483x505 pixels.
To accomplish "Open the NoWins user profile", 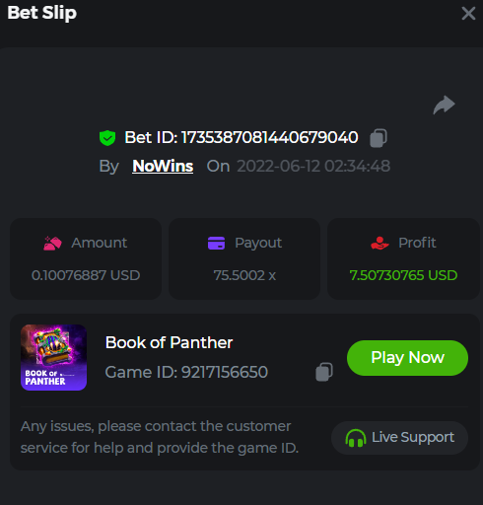I will tap(163, 166).
